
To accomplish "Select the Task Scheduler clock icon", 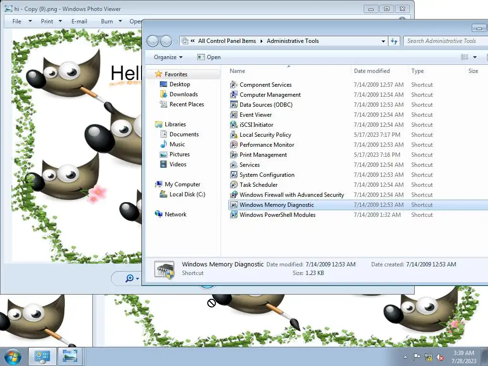I will [234, 184].
